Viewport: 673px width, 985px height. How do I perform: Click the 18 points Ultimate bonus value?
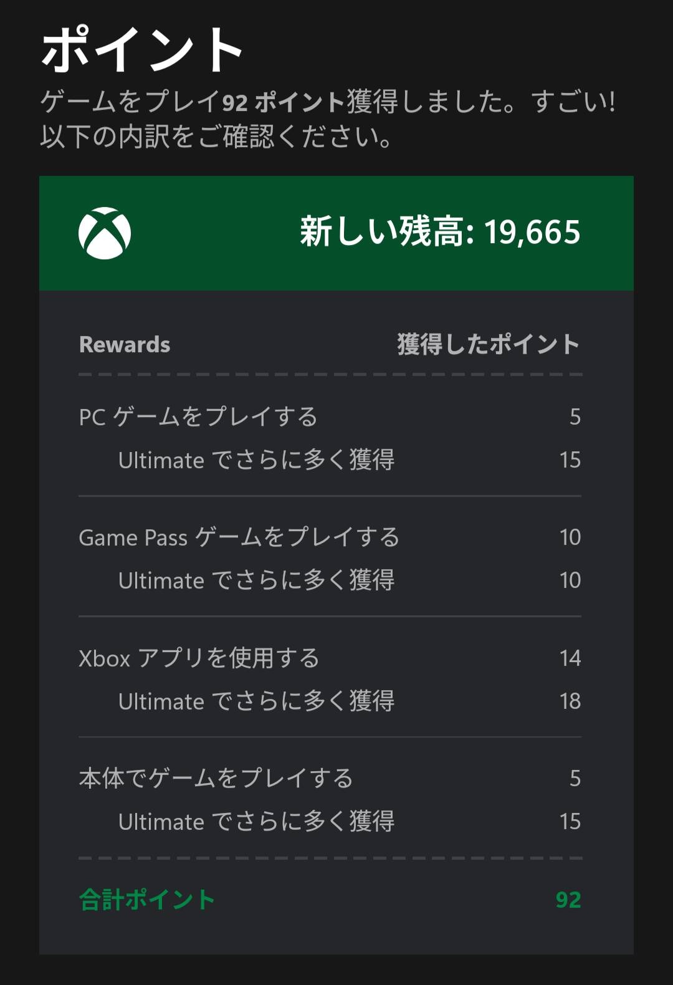click(x=570, y=701)
